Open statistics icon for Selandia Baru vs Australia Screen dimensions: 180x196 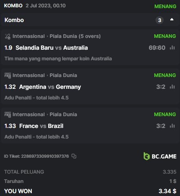point(172,48)
